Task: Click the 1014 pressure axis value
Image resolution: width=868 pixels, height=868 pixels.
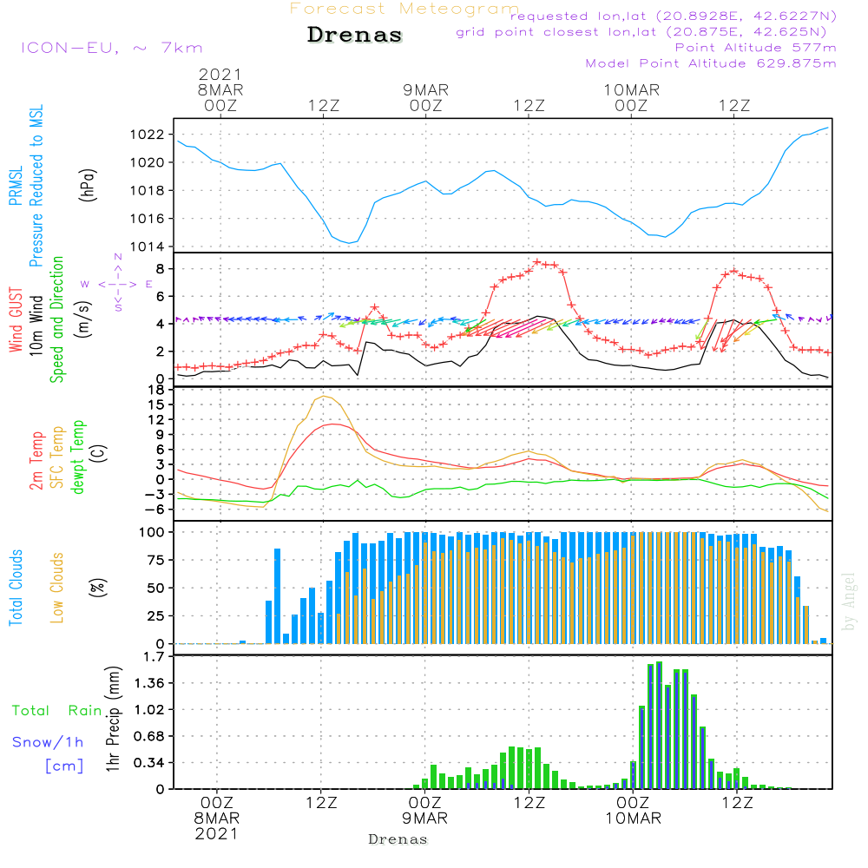Action: (x=148, y=247)
